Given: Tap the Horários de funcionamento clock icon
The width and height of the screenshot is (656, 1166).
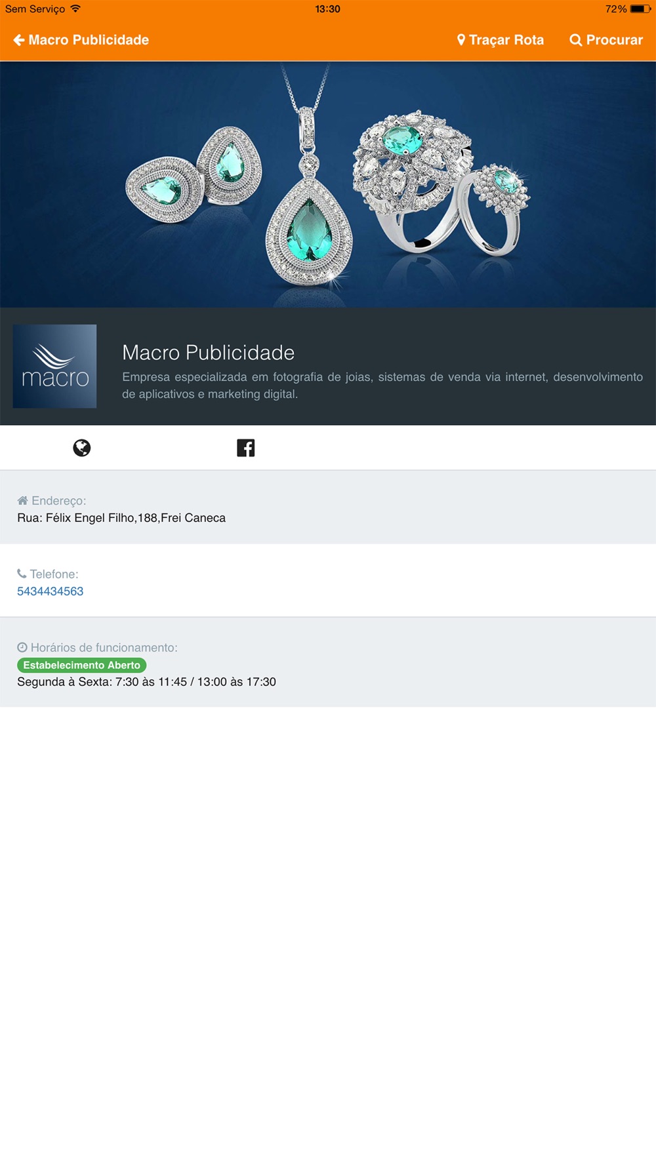Looking at the screenshot, I should (22, 647).
